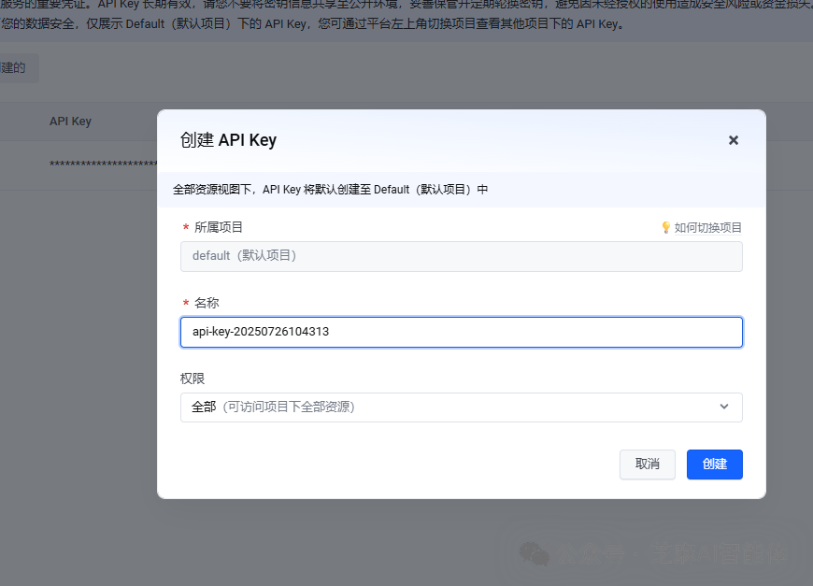This screenshot has width=813, height=586.
Task: Switch to the 建的 tab at top left
Action: (x=14, y=67)
